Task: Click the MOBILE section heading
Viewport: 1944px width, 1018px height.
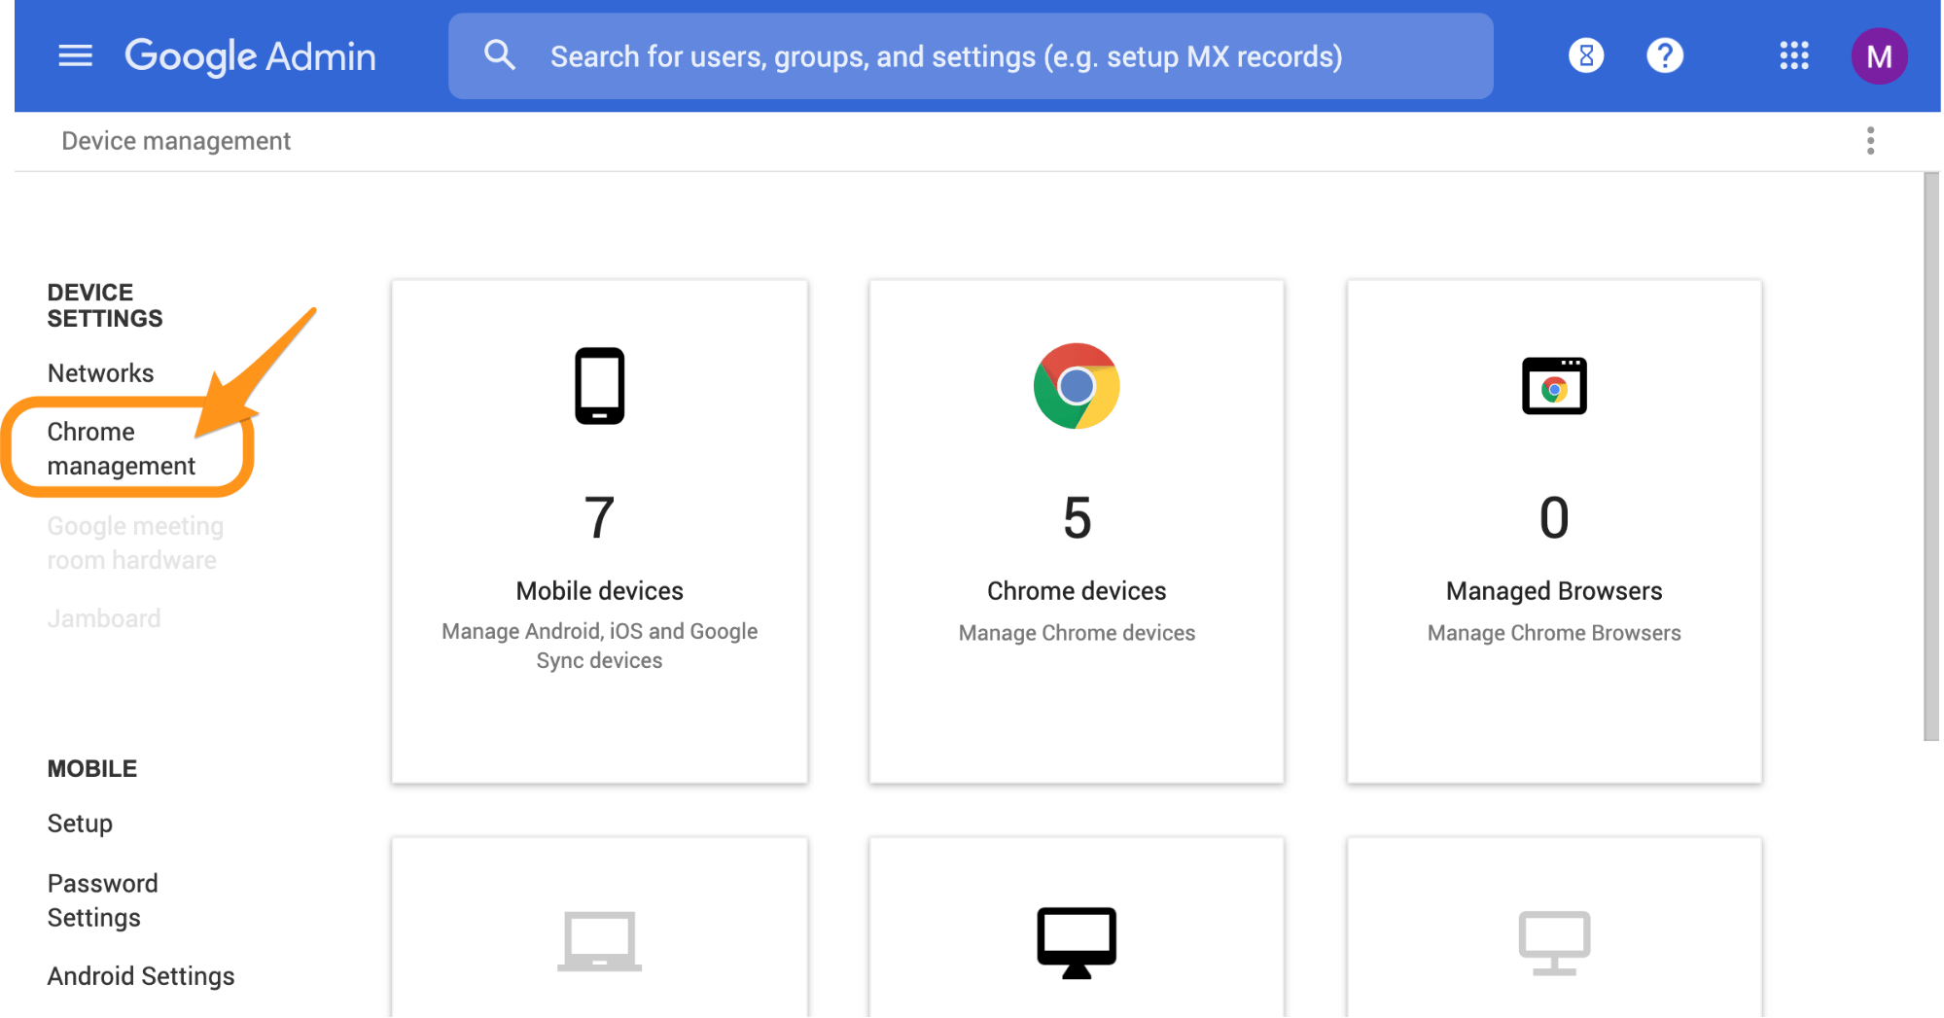Action: coord(92,769)
